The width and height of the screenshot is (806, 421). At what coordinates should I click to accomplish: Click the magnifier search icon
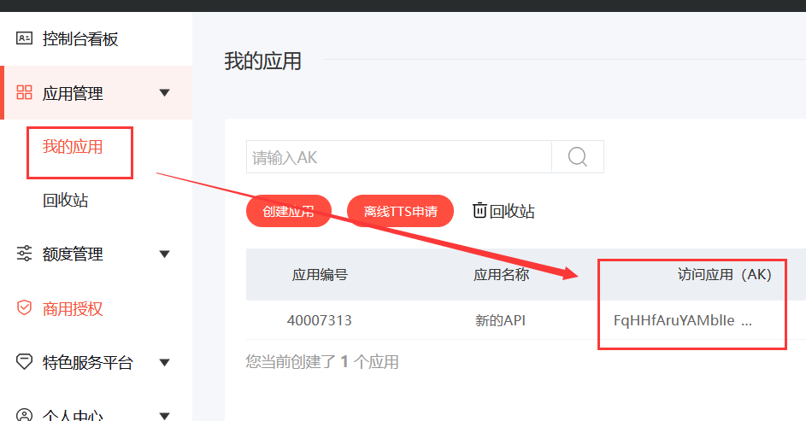(577, 156)
